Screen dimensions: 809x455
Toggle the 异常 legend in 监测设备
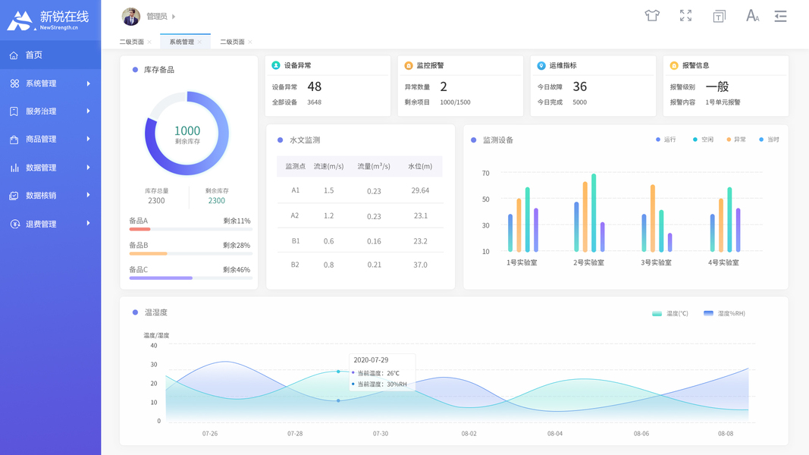point(735,140)
